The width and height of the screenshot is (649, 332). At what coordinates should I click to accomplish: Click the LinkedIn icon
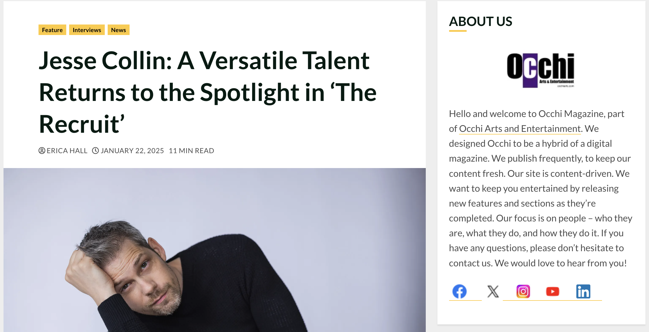tap(583, 291)
